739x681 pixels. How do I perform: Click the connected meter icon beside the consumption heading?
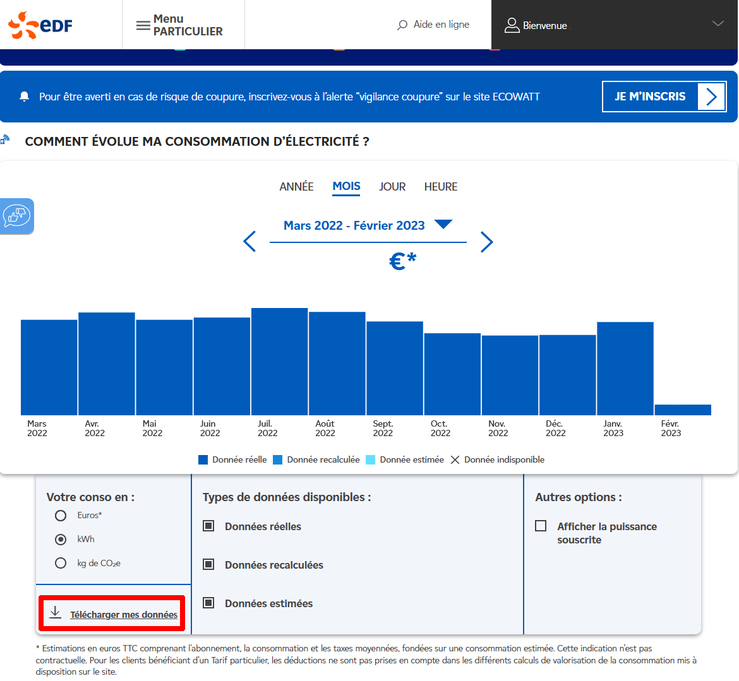coord(6,139)
